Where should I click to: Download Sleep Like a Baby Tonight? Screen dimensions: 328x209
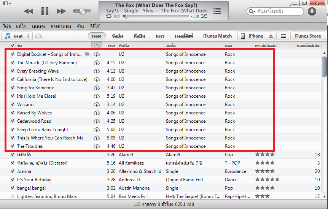pyautogui.click(x=96, y=130)
